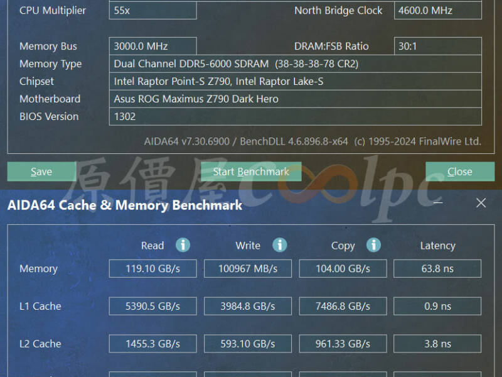
Task: Select the L2 Cache read value 1455.3 GB/s
Action: click(x=152, y=344)
